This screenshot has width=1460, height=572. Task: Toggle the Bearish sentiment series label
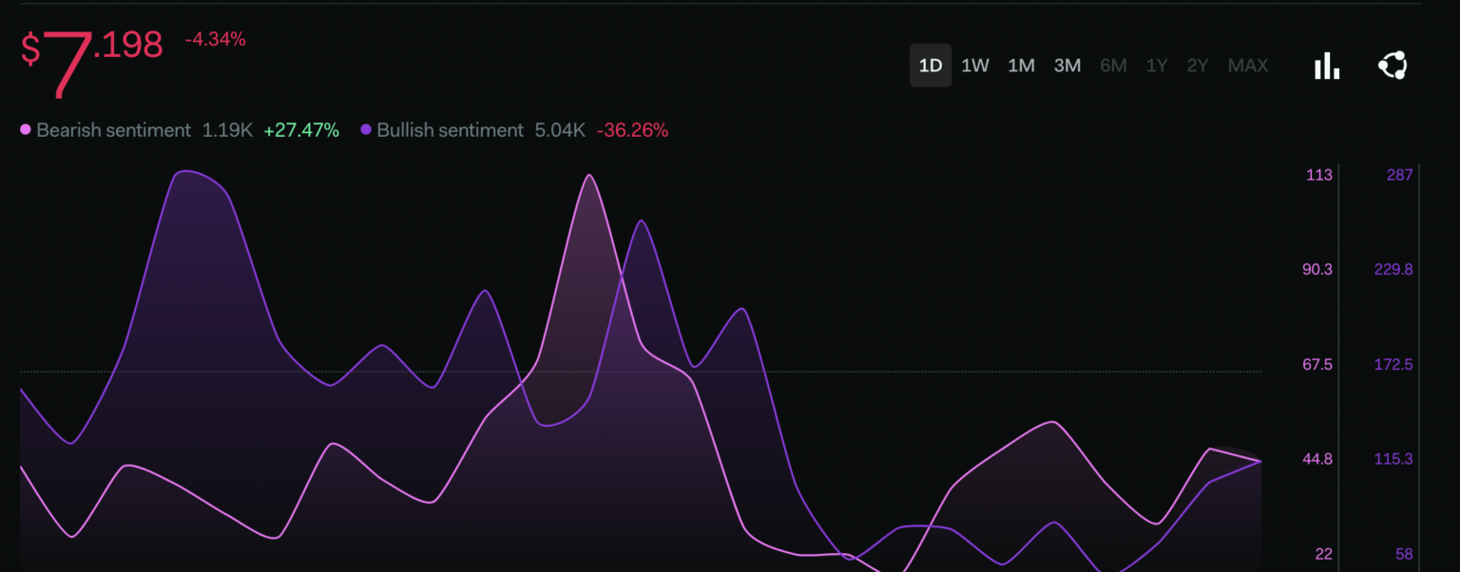[x=113, y=130]
